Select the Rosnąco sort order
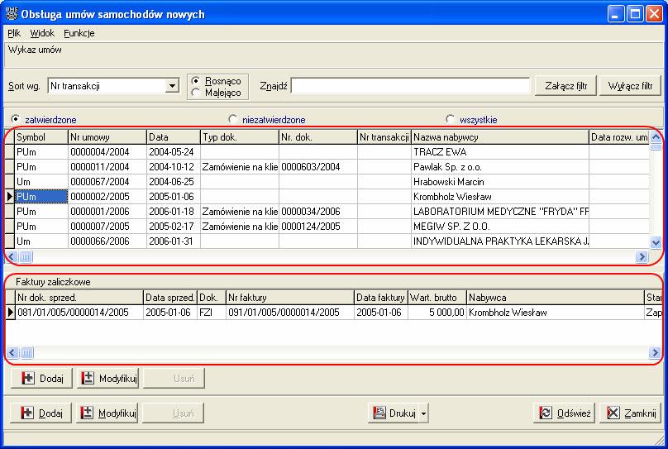 coord(216,80)
